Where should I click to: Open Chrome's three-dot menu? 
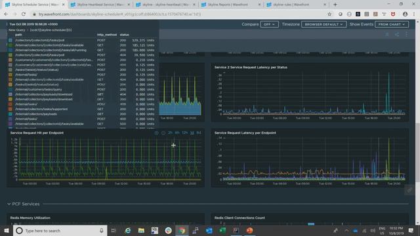414,14
